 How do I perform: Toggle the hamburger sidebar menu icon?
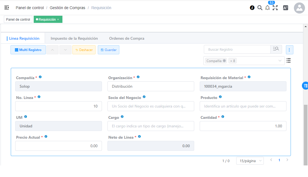pos(7,8)
